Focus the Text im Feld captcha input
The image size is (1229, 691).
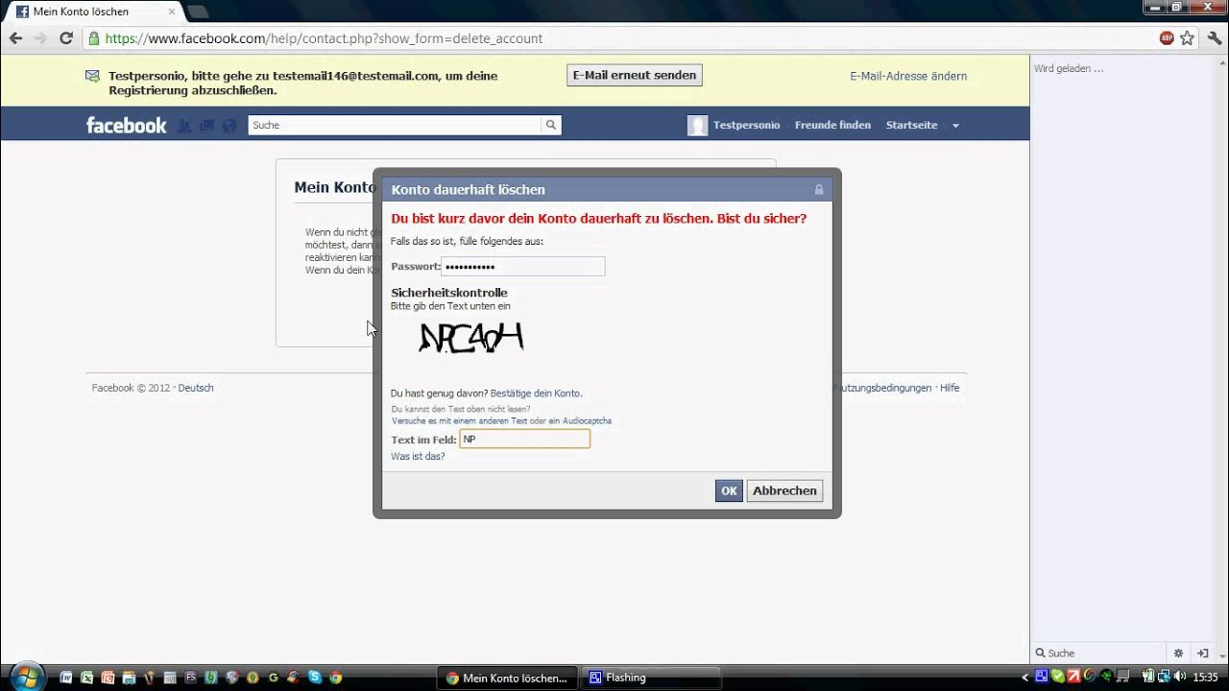[524, 439]
